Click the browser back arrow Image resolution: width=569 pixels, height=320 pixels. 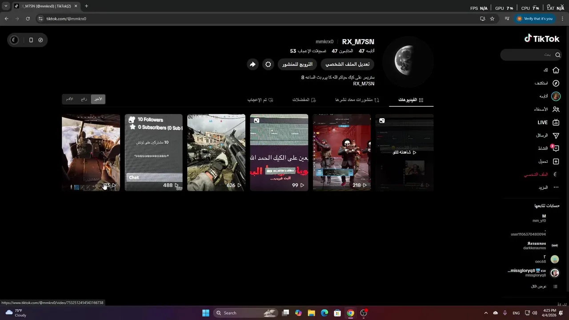pos(6,19)
